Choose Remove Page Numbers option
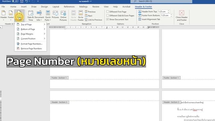 31,48
